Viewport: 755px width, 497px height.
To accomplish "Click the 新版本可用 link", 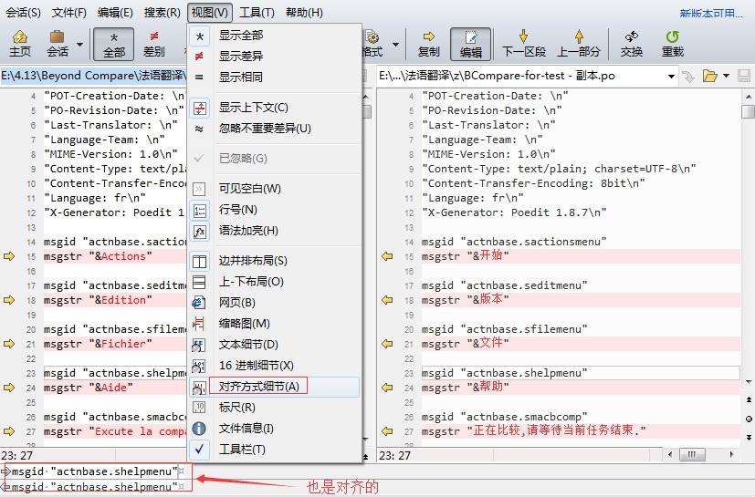I will point(710,14).
